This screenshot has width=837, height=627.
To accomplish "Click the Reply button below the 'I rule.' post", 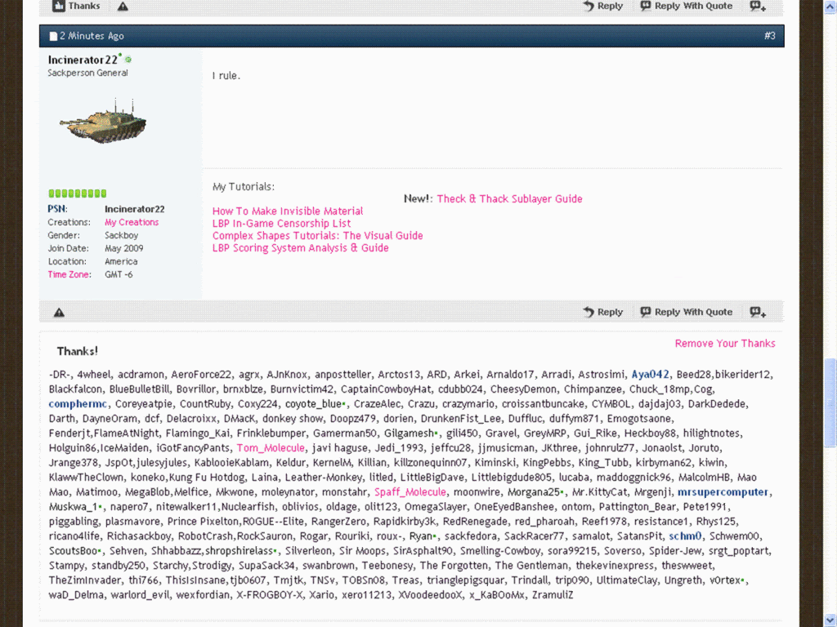I will pos(602,313).
